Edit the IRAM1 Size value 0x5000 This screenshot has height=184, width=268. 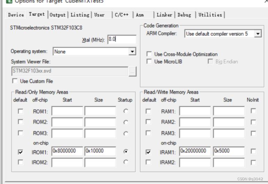(229, 151)
